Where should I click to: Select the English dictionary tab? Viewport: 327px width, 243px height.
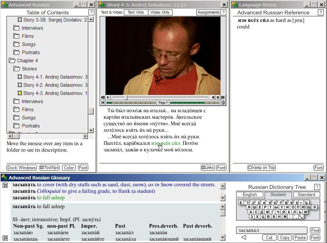[250, 195]
